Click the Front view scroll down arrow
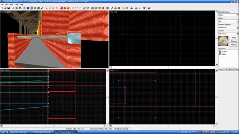Screen dimensions: 239x134 click(216, 123)
